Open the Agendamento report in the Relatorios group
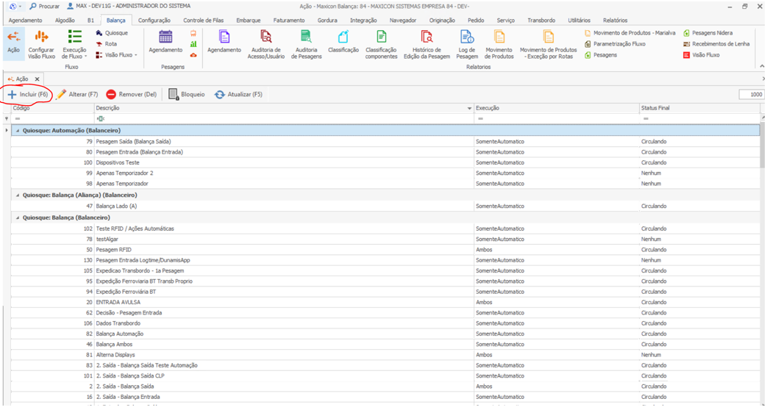767x410 pixels. coord(224,42)
